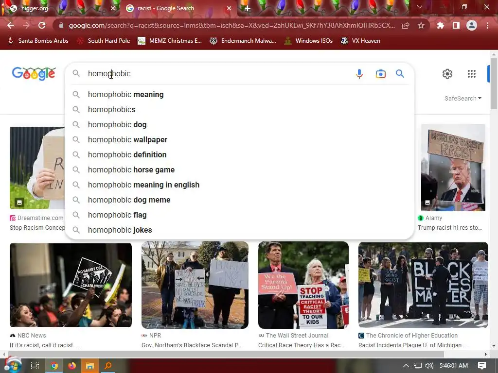The height and width of the screenshot is (373, 498).
Task: Share this page using the address bar icon
Action: coord(406,25)
